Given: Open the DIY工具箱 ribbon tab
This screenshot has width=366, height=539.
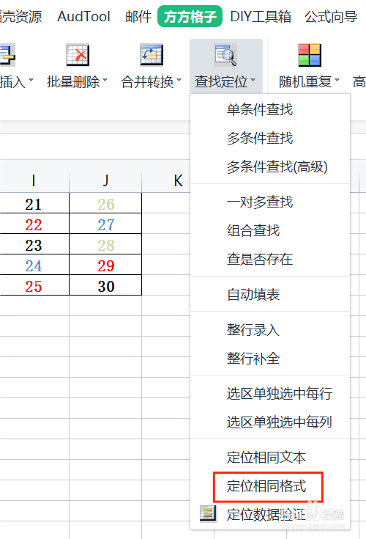Looking at the screenshot, I should (x=261, y=16).
